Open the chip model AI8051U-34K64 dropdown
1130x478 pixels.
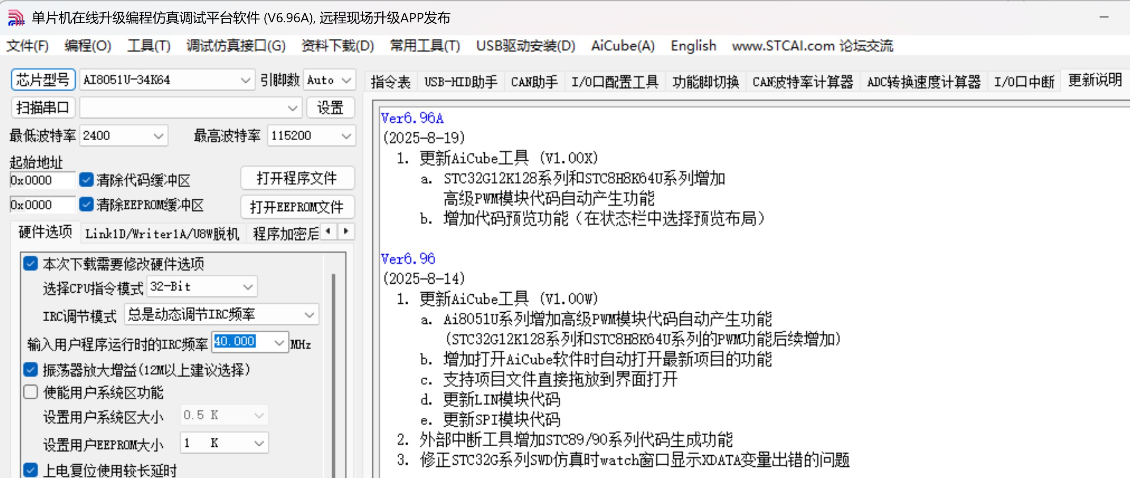pyautogui.click(x=167, y=80)
